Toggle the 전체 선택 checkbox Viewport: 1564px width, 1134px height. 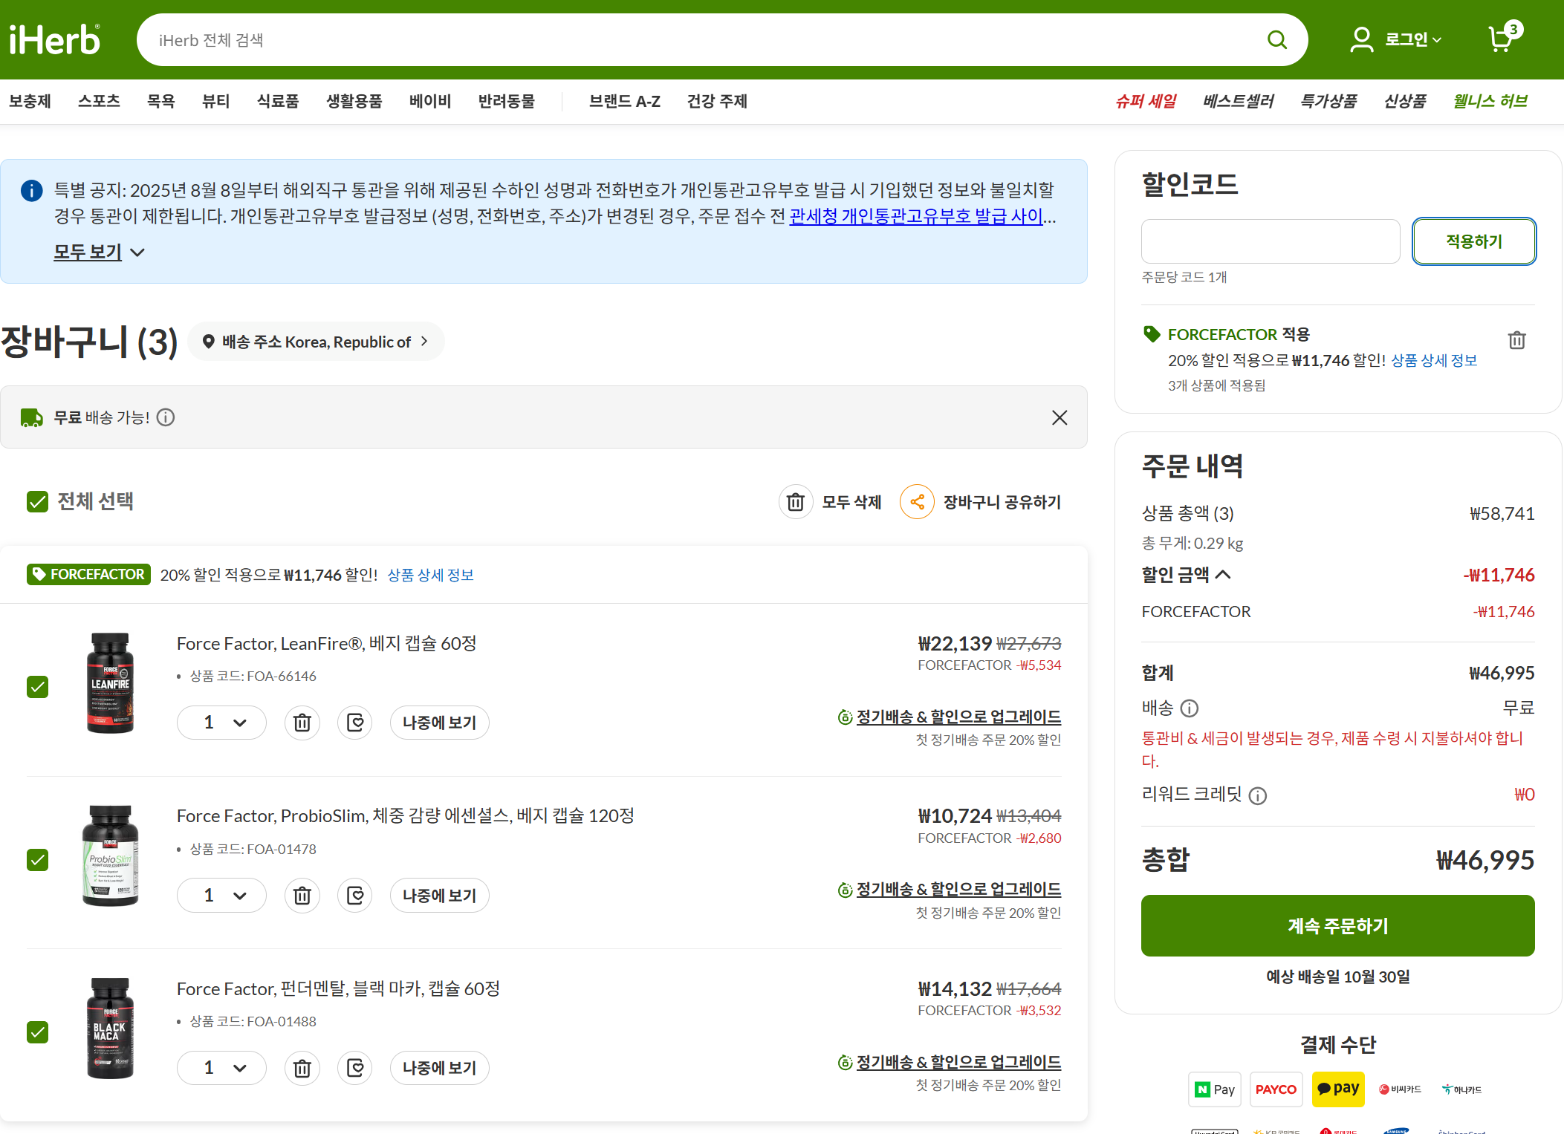(x=37, y=502)
